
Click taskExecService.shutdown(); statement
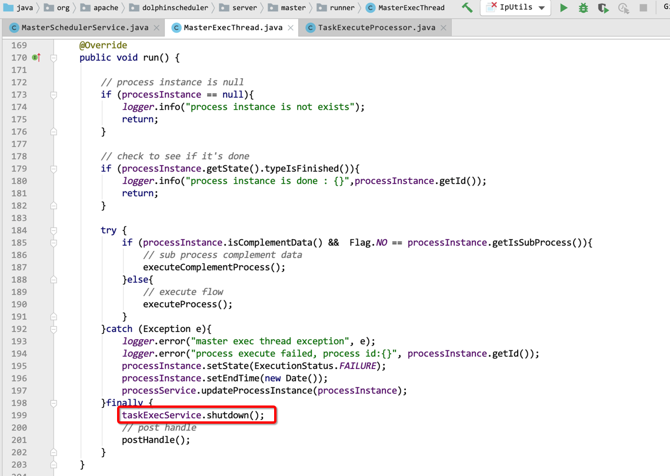193,415
